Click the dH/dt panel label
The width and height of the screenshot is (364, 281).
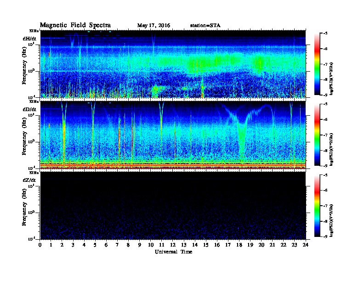click(x=29, y=39)
